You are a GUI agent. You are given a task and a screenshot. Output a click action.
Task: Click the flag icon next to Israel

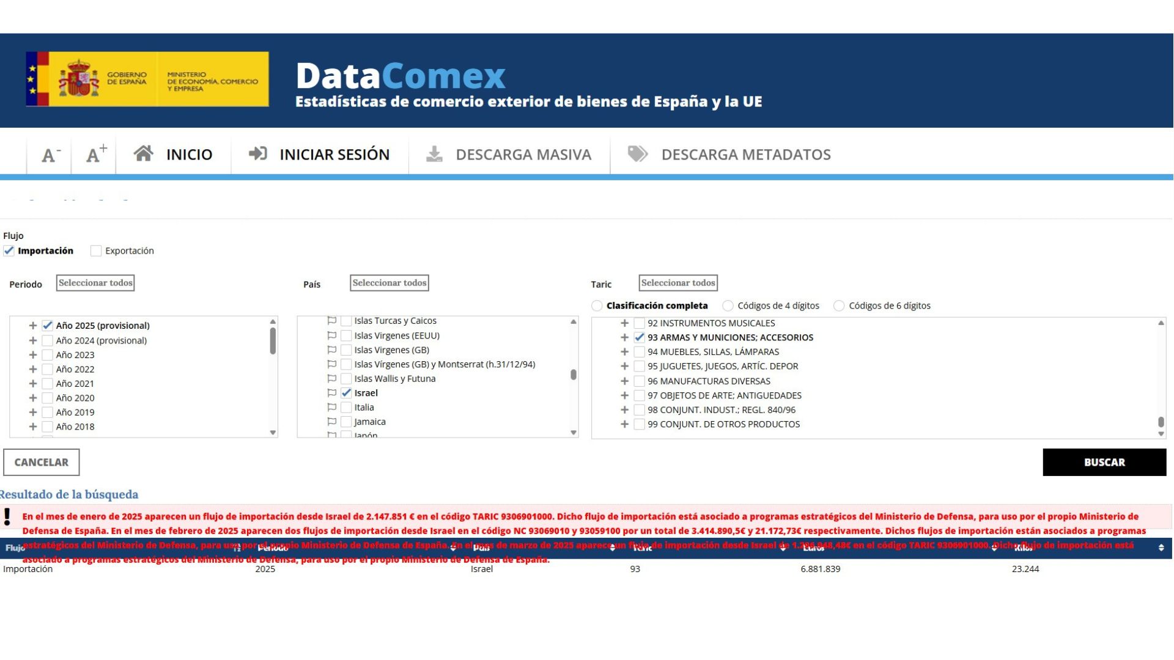[x=332, y=393]
